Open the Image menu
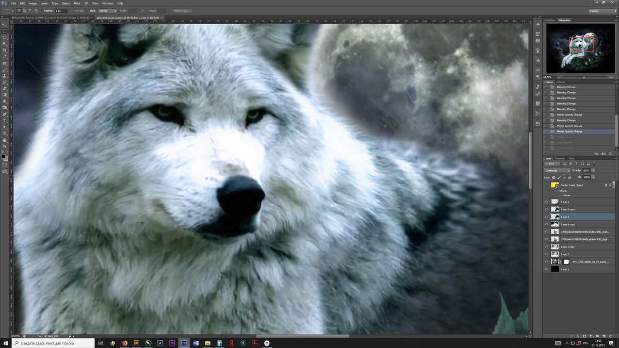Viewport: 619px width, 348px height. point(32,3)
